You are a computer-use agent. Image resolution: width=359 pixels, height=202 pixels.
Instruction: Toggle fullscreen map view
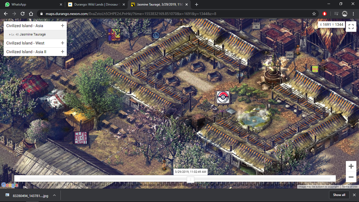tap(351, 27)
